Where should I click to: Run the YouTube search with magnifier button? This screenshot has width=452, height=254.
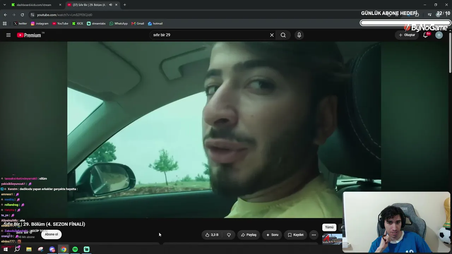[283, 35]
